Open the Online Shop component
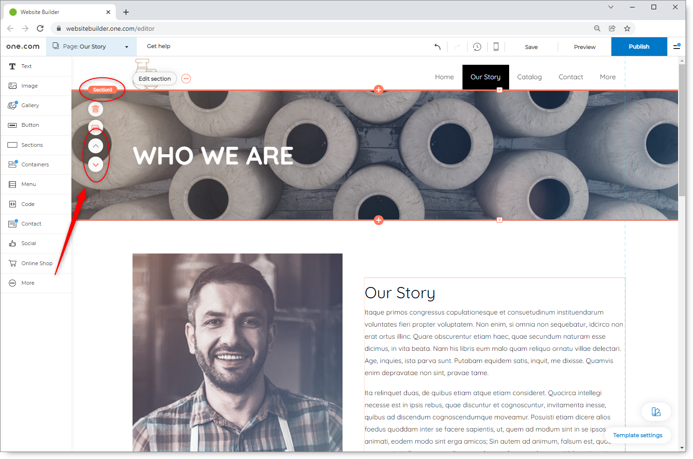Viewport: 693px width, 459px height. click(36, 263)
